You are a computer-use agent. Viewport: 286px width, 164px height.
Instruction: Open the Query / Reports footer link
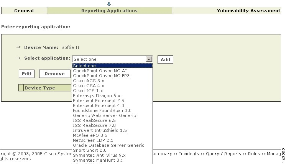224,154
